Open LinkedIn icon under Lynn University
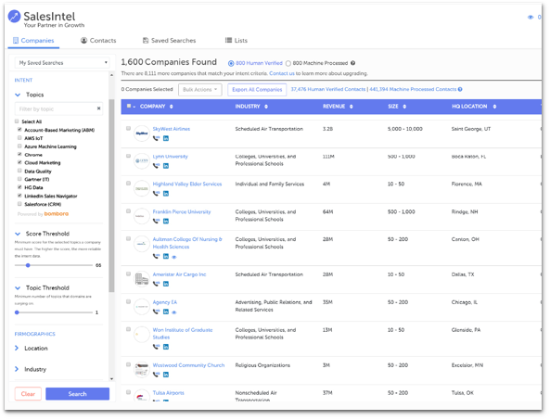 [x=166, y=166]
